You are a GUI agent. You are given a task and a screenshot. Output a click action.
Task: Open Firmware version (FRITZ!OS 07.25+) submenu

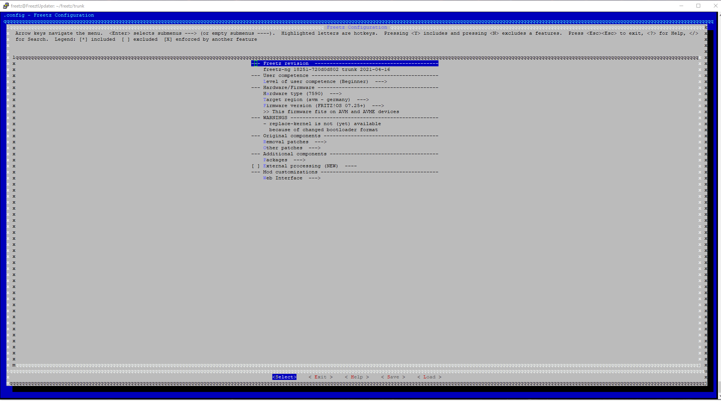[323, 106]
